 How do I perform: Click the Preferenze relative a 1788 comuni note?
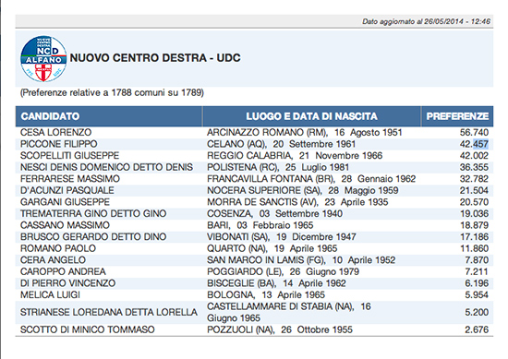pos(112,93)
